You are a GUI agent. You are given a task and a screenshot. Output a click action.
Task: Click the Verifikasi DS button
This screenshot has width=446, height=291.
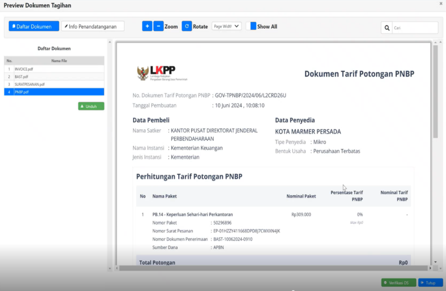399,283
